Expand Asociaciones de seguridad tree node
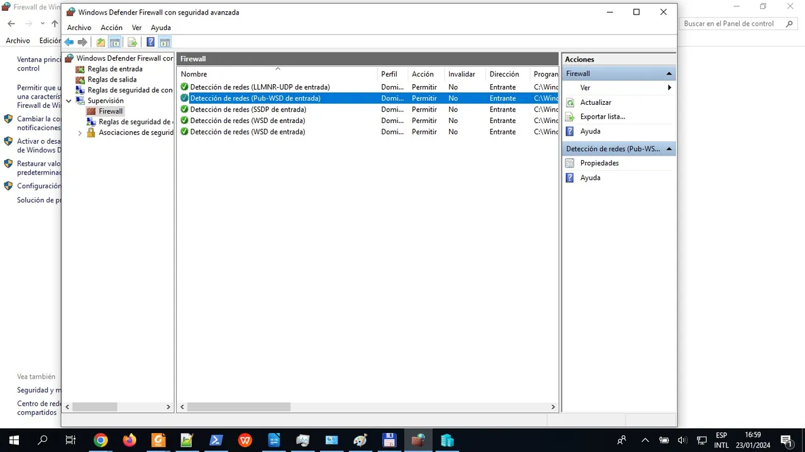805x452 pixels. click(x=80, y=133)
